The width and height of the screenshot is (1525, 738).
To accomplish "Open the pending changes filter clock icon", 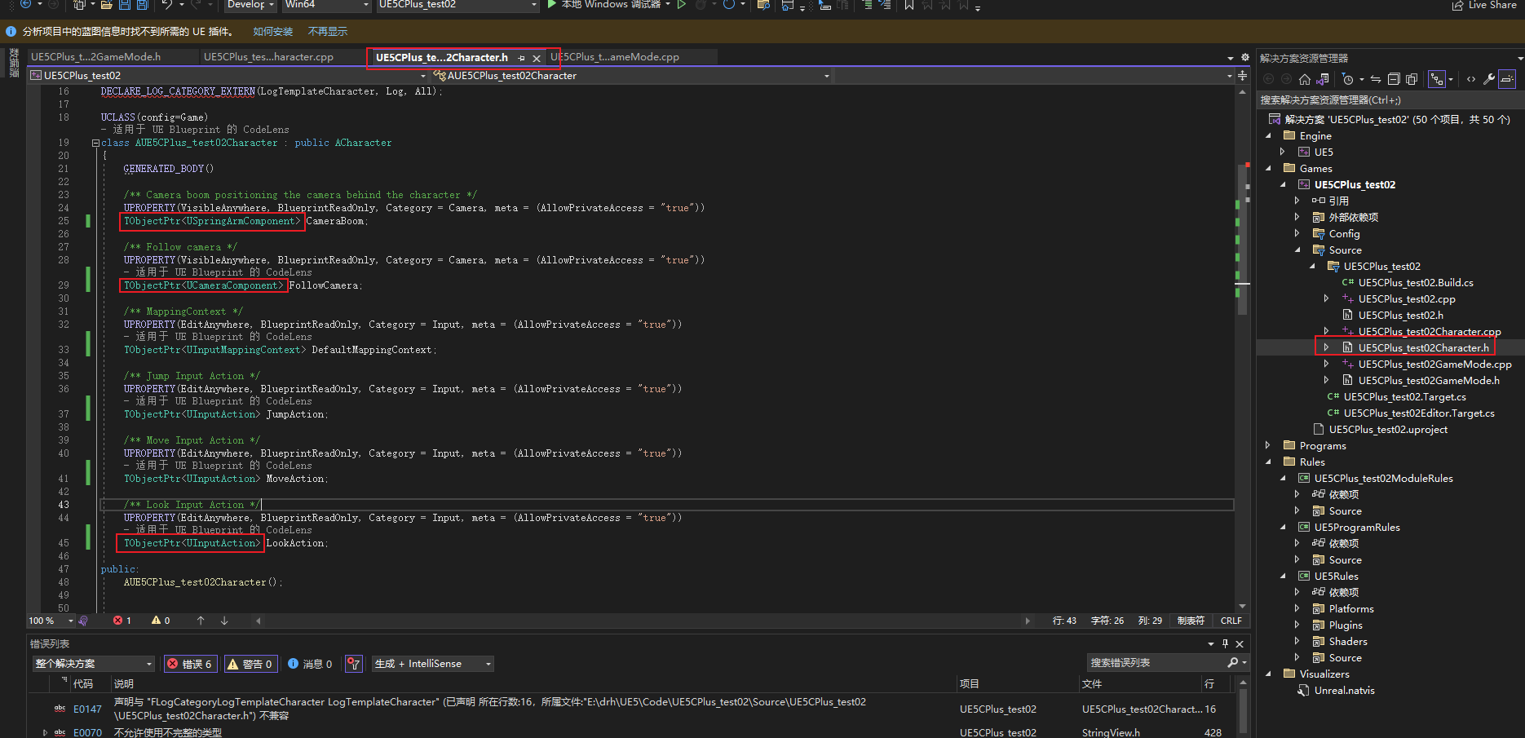I will tap(1348, 79).
